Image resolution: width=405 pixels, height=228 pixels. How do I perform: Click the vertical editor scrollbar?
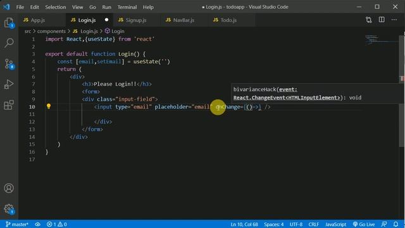pyautogui.click(x=402, y=91)
